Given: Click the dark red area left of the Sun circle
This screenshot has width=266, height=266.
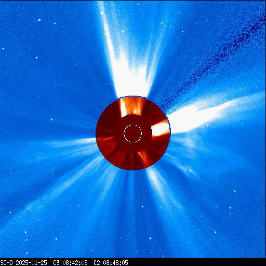Looking at the screenshot, I should tap(118, 134).
